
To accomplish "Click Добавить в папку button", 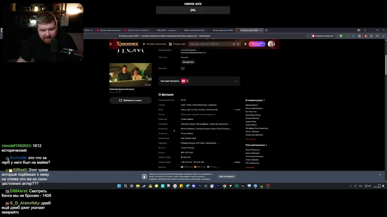I will click(x=130, y=100).
